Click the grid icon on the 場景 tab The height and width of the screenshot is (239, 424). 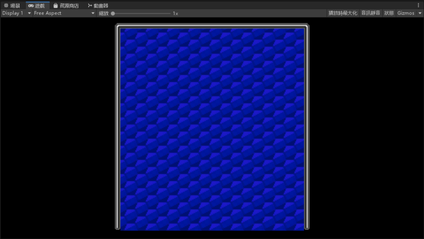click(6, 6)
